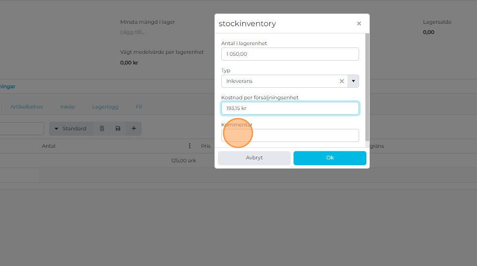
Task: Switch to the Artikelbehov tab
Action: click(x=27, y=107)
